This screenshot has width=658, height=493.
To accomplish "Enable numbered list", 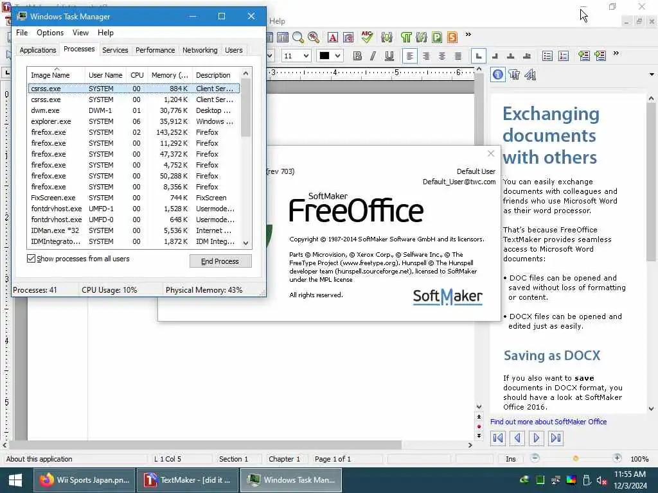I will click(x=564, y=56).
